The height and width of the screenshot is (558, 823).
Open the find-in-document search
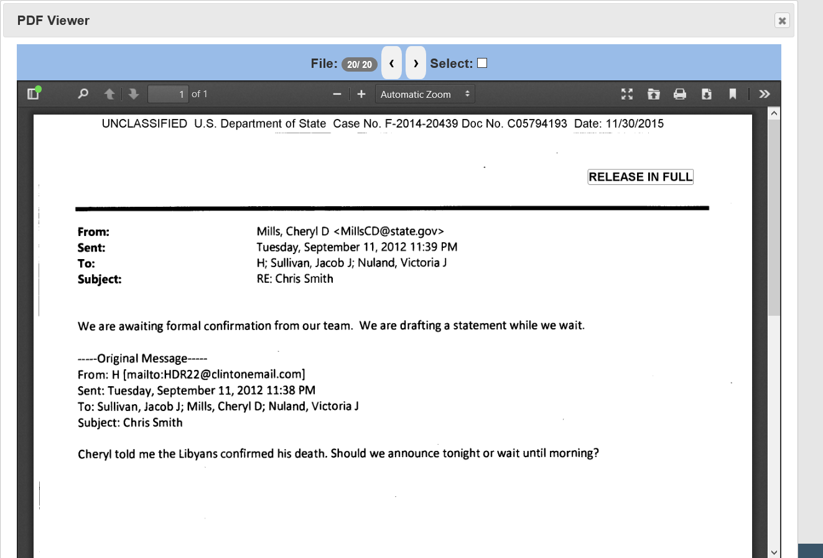tap(83, 94)
